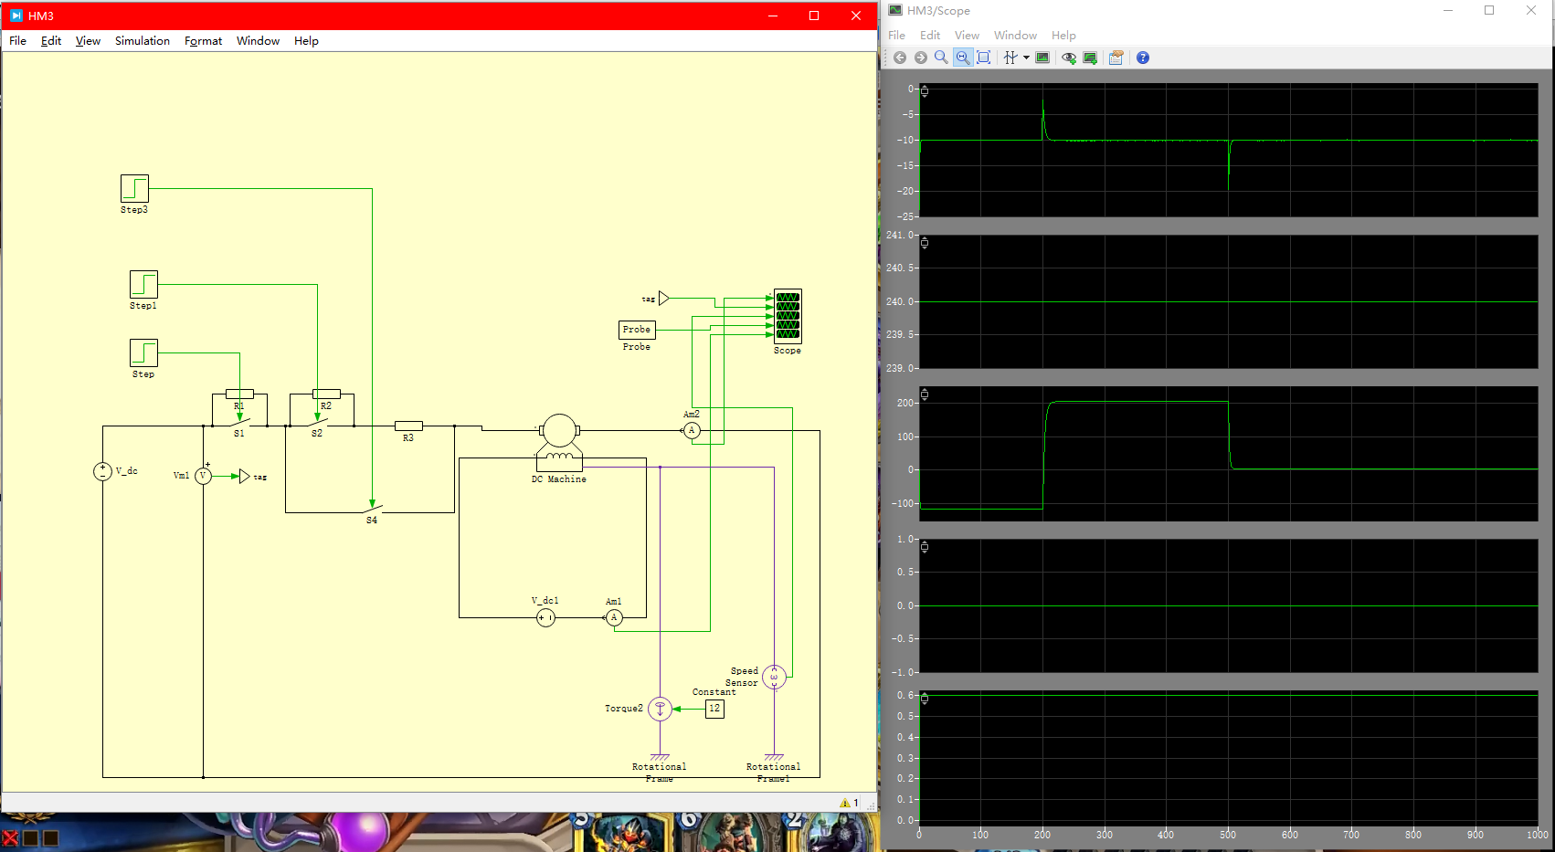
Task: Click the zoom-to-fit icon in Scope
Action: click(x=984, y=58)
